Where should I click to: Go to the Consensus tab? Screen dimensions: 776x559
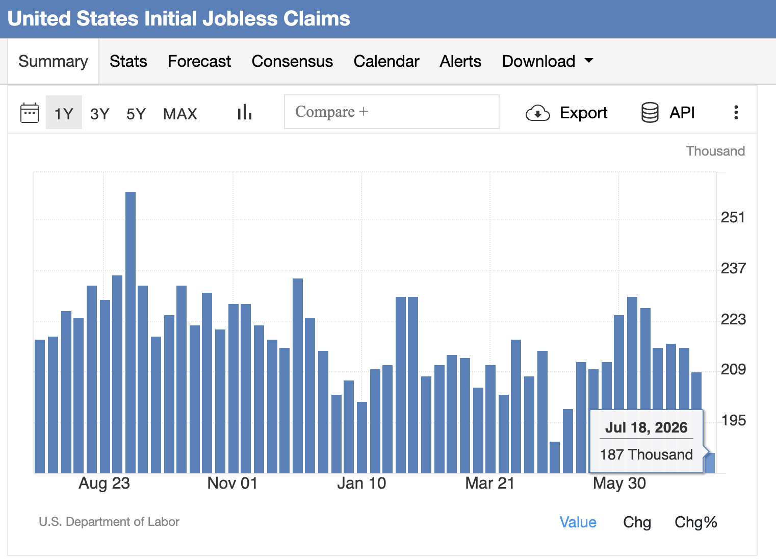pyautogui.click(x=292, y=61)
